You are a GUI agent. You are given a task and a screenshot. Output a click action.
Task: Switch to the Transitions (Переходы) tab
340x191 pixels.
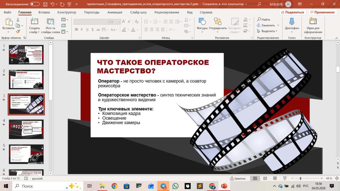coord(92,12)
